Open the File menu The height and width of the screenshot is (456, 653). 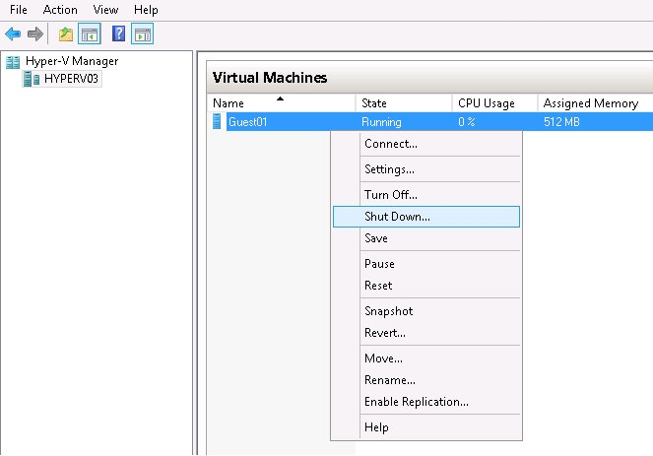coord(19,10)
